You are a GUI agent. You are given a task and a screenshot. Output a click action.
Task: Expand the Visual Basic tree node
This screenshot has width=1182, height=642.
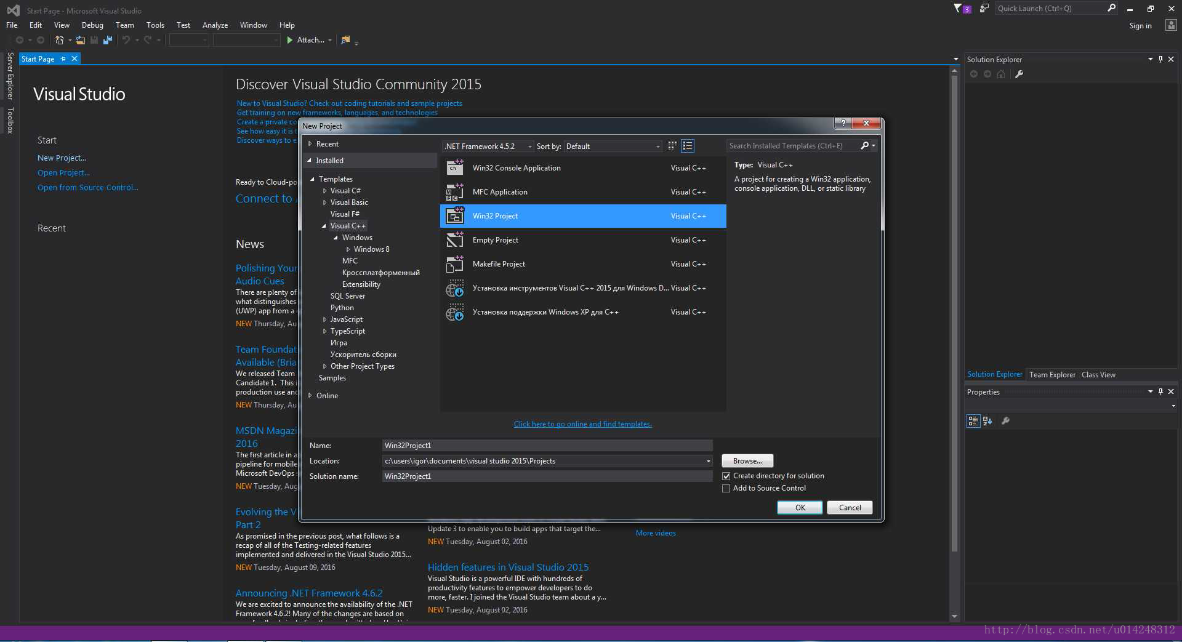coord(324,203)
